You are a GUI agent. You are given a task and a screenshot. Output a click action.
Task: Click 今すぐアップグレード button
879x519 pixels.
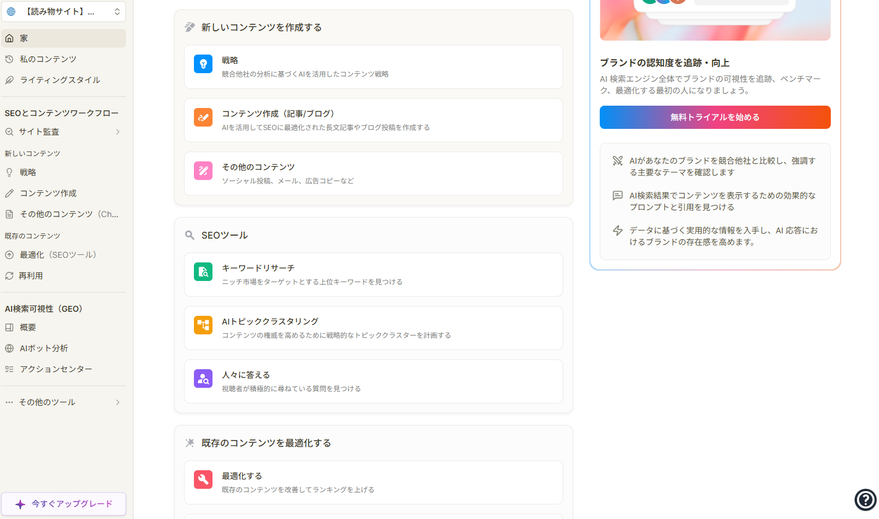click(x=64, y=504)
